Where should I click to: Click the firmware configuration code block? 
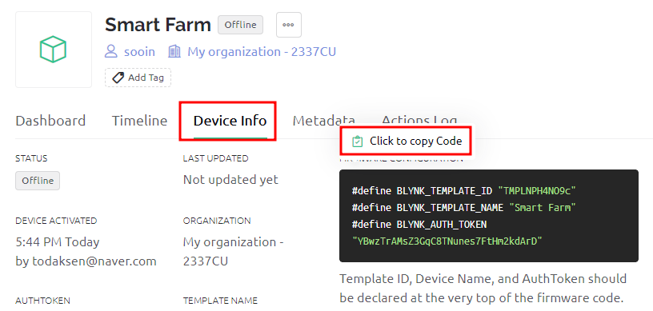click(489, 216)
